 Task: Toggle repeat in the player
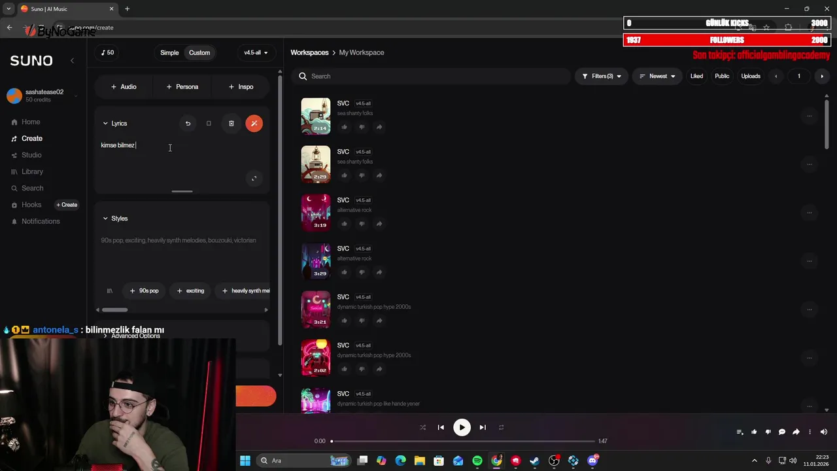501,427
